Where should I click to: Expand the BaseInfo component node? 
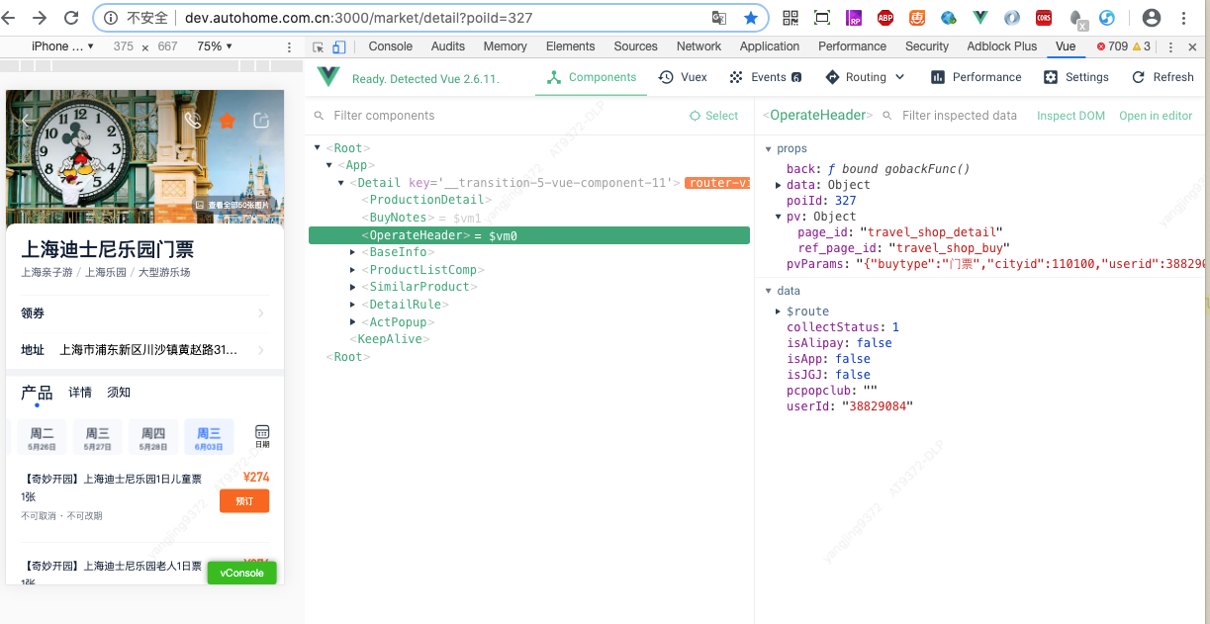click(353, 252)
